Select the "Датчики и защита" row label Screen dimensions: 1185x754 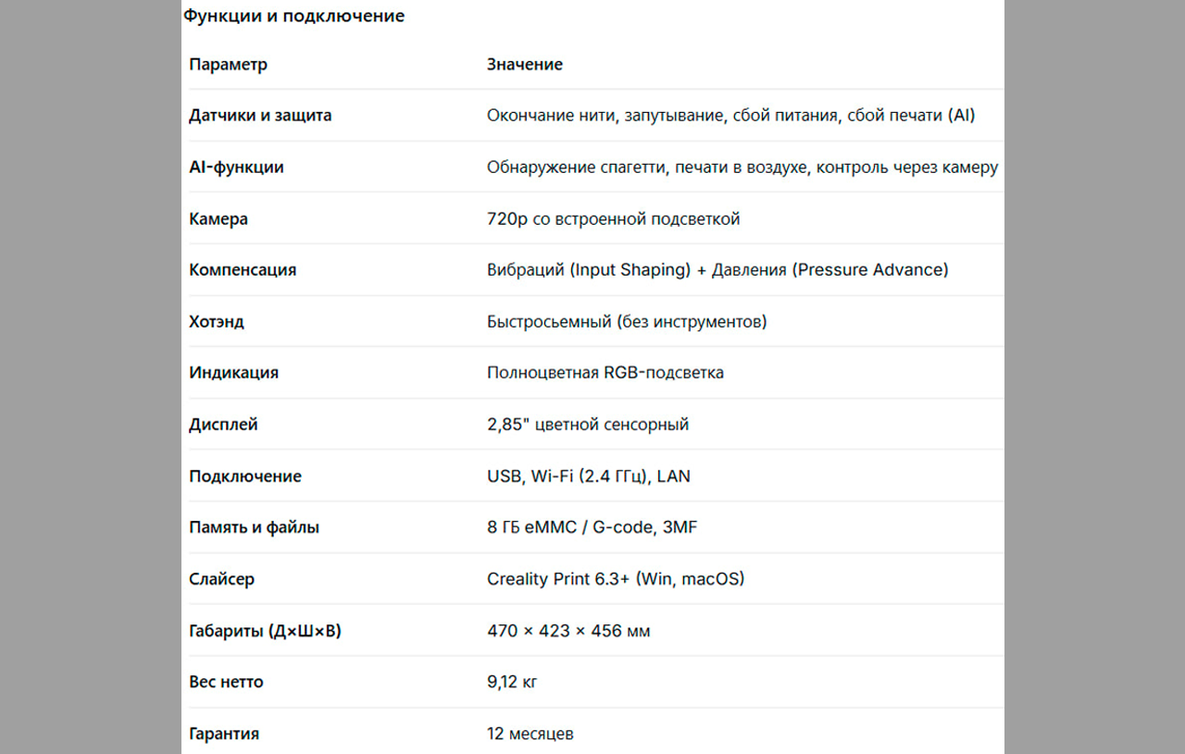pos(260,116)
